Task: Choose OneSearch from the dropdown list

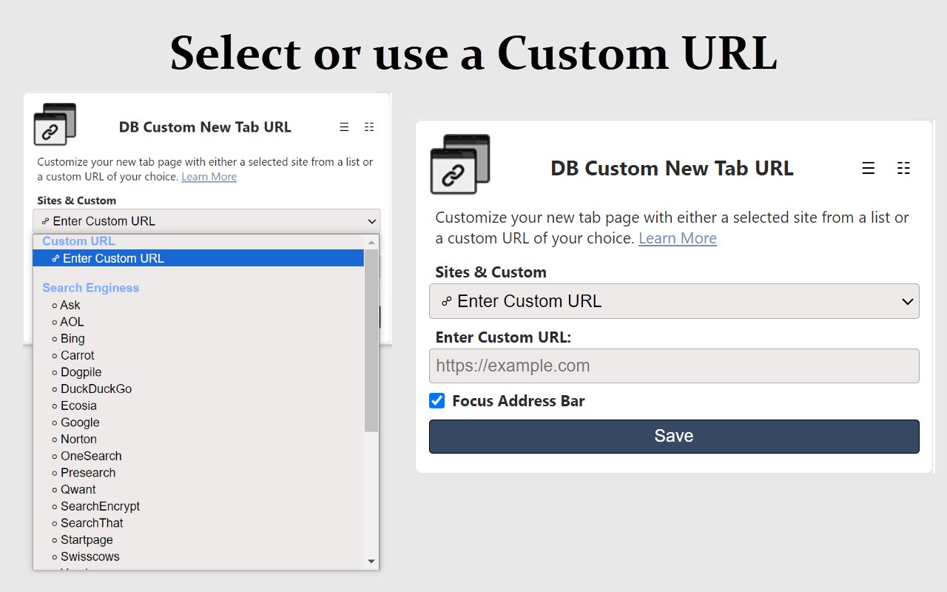Action: tap(198, 456)
